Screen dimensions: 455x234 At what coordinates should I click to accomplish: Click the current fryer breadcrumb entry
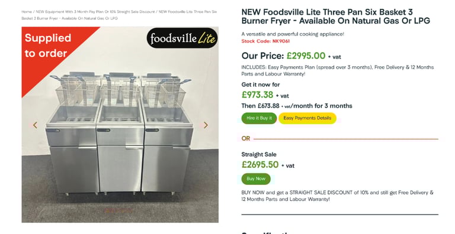pyautogui.click(x=119, y=15)
